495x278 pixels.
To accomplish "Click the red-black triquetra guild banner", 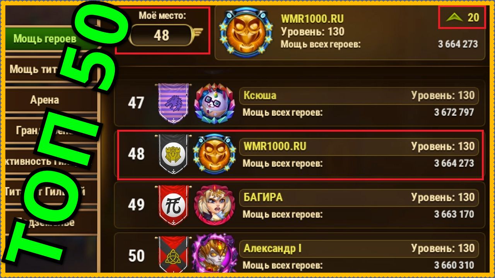I will click(173, 255).
